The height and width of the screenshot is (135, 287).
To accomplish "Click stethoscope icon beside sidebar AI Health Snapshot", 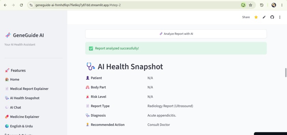I will 7,98.
